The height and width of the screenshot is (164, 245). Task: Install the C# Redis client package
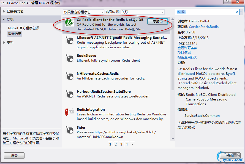pyautogui.click(x=157, y=22)
